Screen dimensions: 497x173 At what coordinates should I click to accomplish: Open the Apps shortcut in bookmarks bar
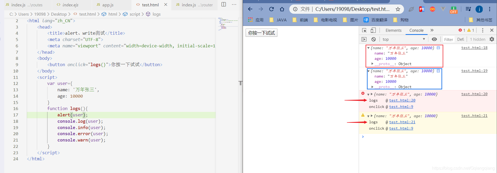(x=256, y=20)
